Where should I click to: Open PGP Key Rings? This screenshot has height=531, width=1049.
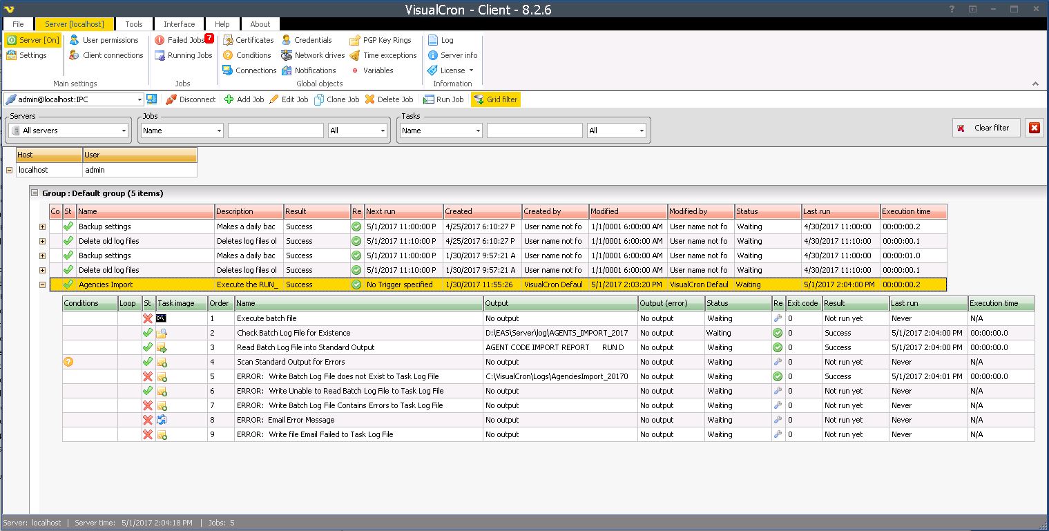coord(386,40)
